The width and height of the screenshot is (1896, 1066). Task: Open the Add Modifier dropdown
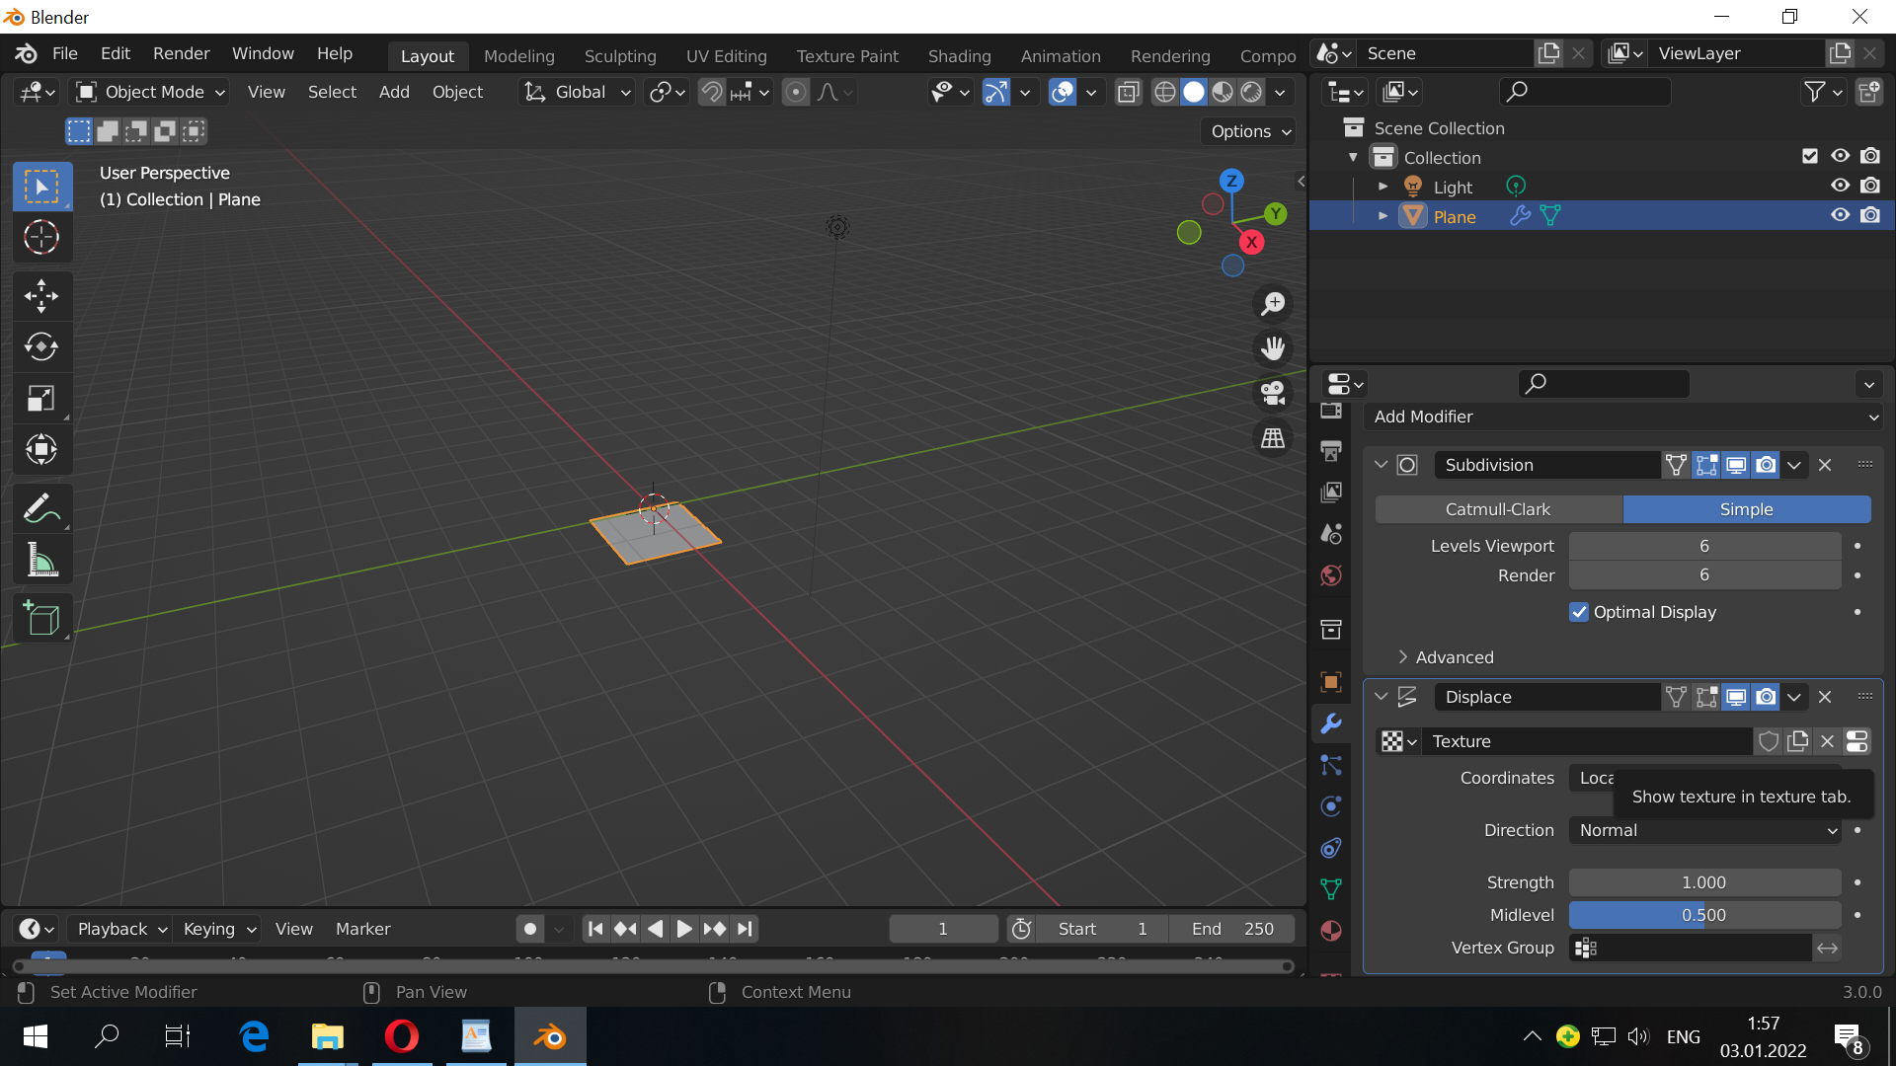(x=1623, y=417)
